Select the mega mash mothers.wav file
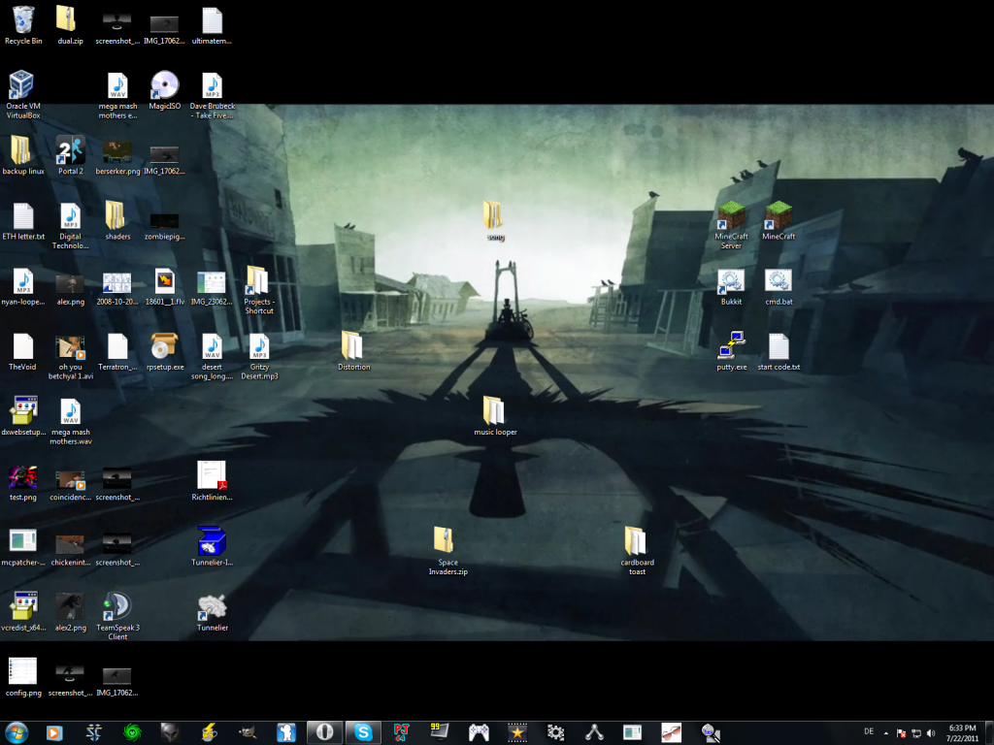This screenshot has width=994, height=745. click(x=70, y=423)
